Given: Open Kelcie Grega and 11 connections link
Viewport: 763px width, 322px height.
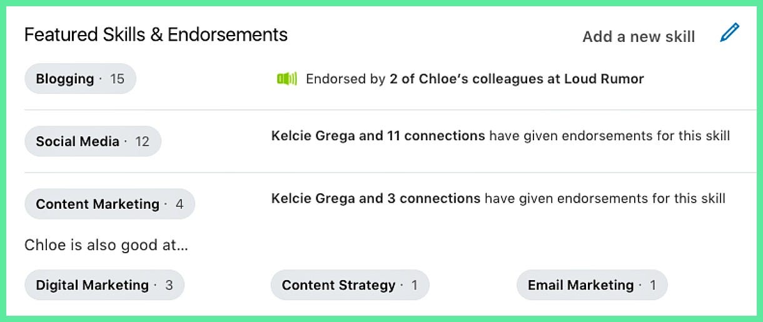Looking at the screenshot, I should [378, 136].
